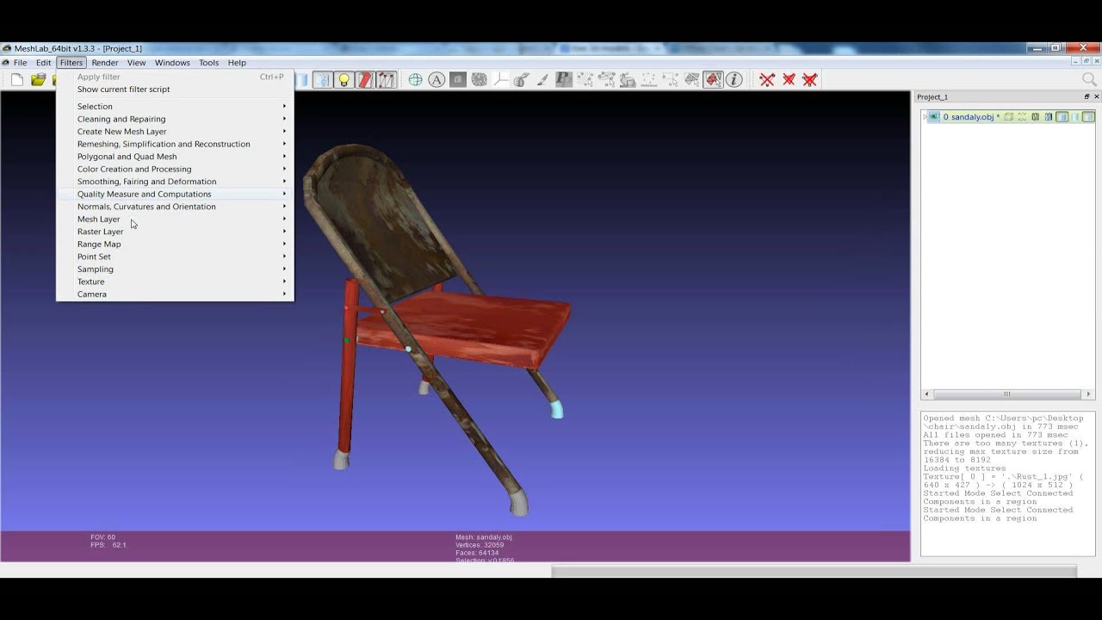Click the Project_1 panel float button
Screen dimensions: 1102x620
click(x=1087, y=96)
